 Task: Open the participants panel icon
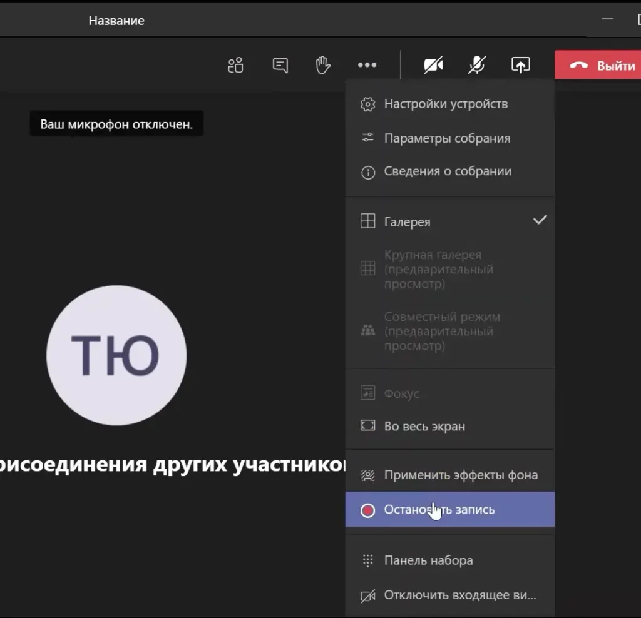[235, 65]
